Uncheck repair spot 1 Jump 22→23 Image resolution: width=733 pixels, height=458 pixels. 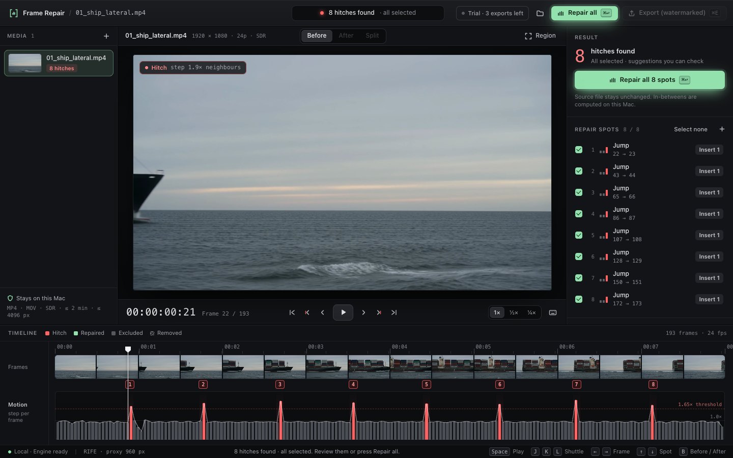coord(579,150)
